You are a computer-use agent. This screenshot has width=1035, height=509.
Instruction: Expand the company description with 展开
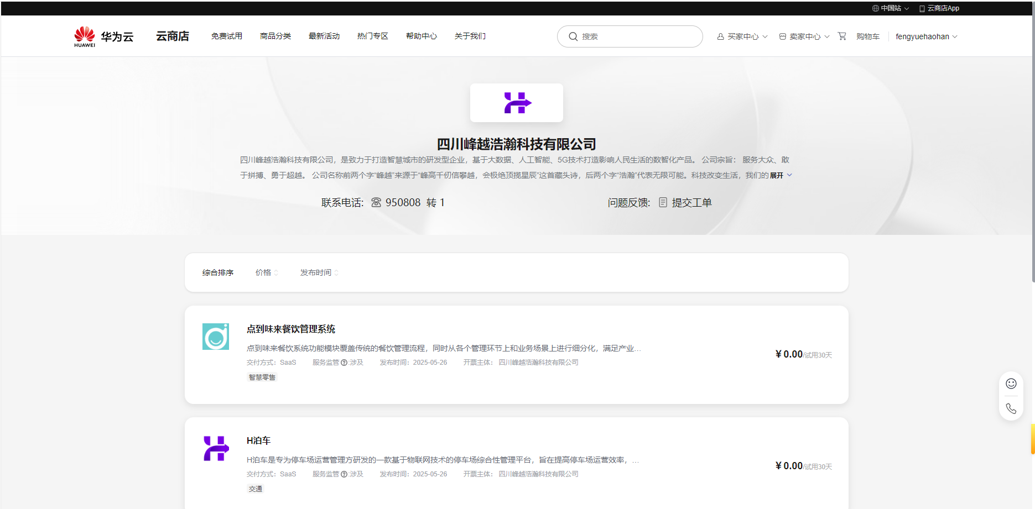point(781,175)
